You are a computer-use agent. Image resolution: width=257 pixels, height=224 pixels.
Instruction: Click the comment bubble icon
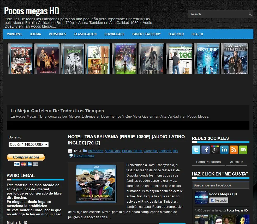coord(71,155)
